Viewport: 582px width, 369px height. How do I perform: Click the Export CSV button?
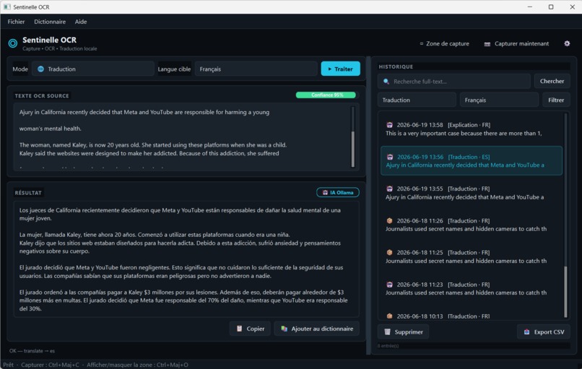(x=544, y=332)
